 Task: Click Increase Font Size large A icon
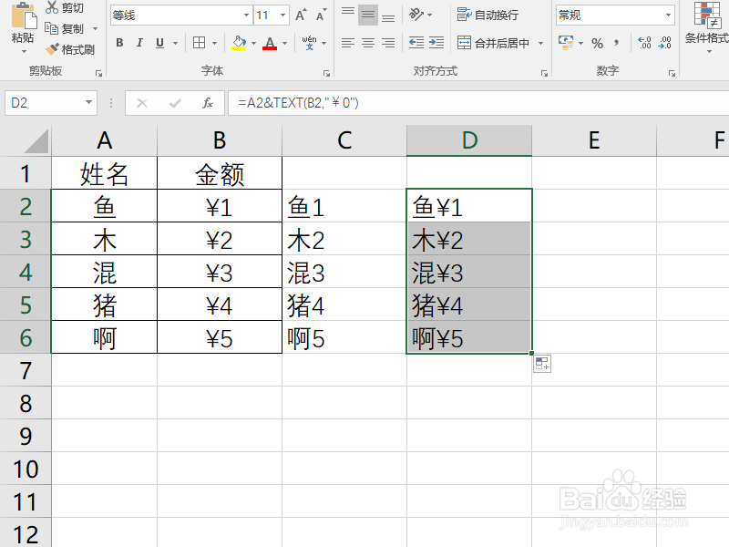tap(302, 15)
